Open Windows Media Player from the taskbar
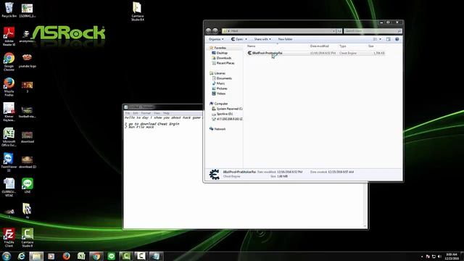Image resolution: width=464 pixels, height=261 pixels. [x=51, y=256]
